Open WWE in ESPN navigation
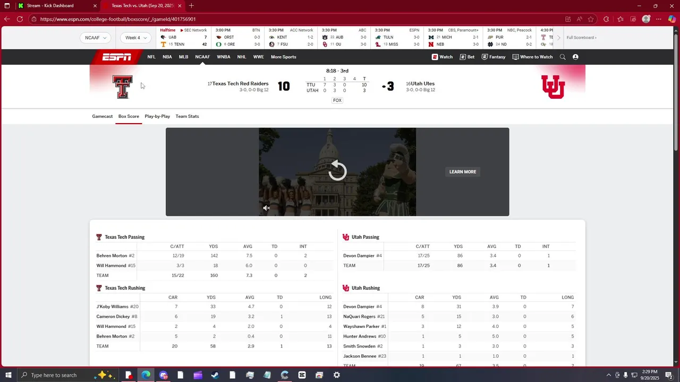680x382 pixels. click(x=258, y=57)
